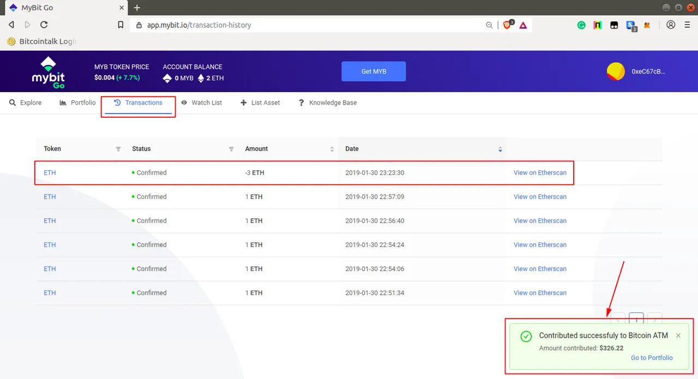Image resolution: width=698 pixels, height=379 pixels.
Task: Click the browser back arrow
Action: click(11, 25)
